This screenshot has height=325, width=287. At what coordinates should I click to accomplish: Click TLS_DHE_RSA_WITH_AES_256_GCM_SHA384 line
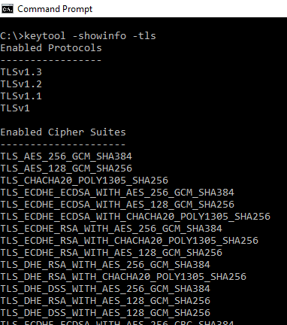click(x=105, y=265)
